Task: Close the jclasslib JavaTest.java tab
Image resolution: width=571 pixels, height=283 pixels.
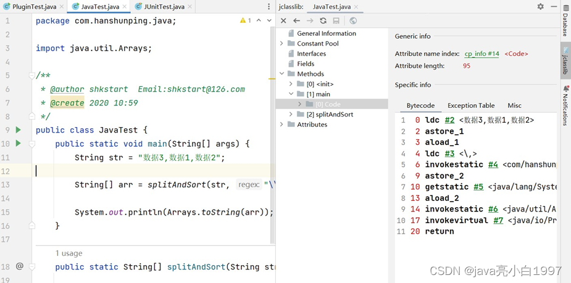Action: (356, 7)
